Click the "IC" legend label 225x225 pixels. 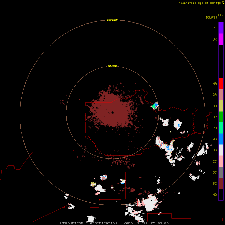(x=214, y=161)
